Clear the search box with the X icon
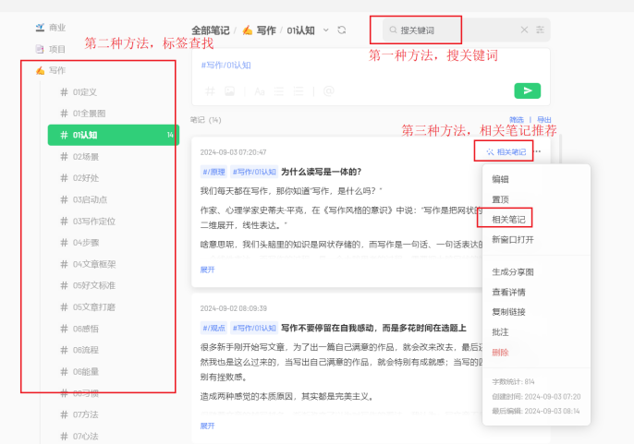 pyautogui.click(x=524, y=30)
